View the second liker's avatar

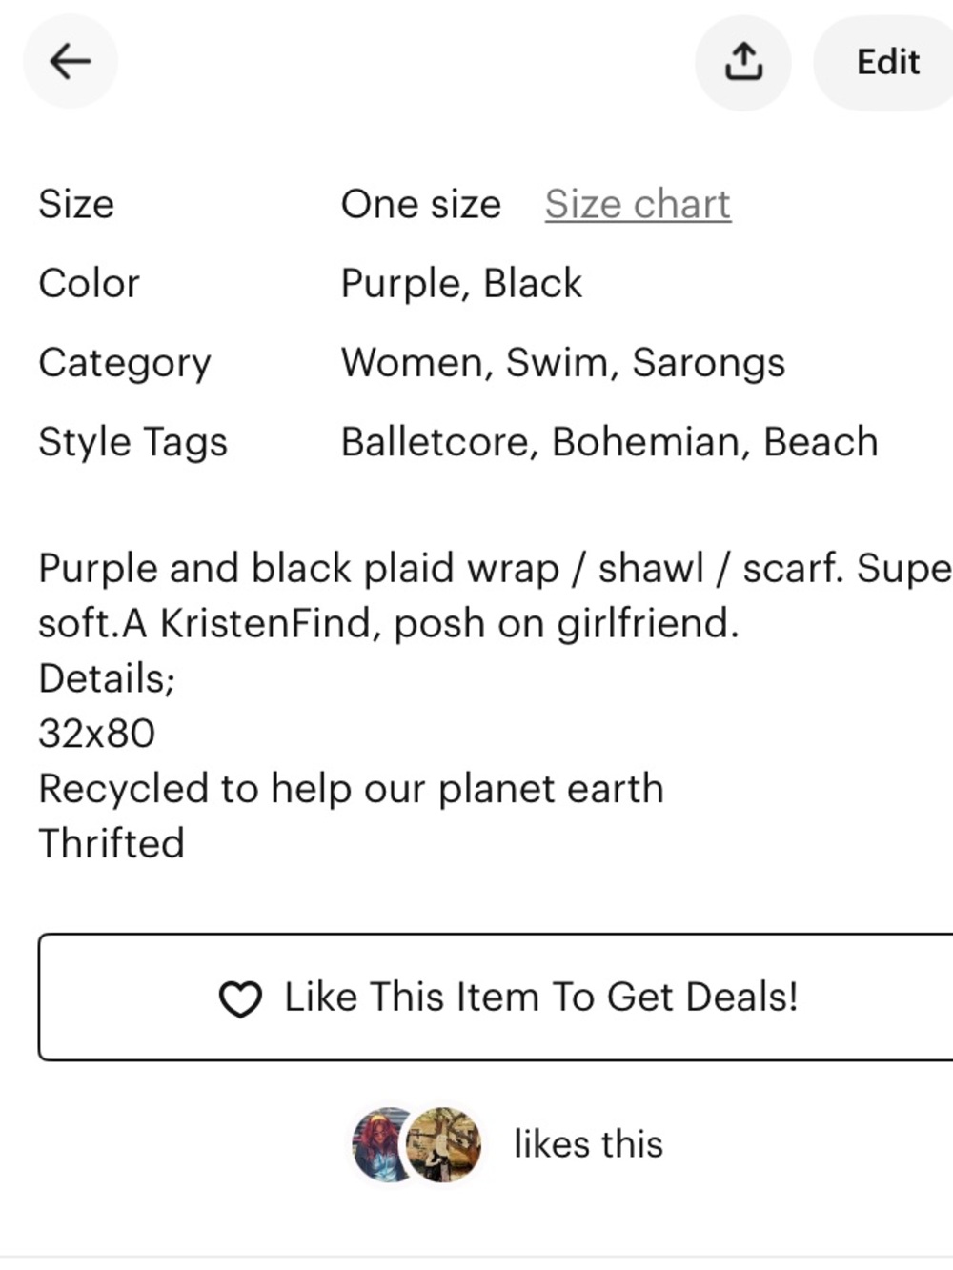point(444,1144)
